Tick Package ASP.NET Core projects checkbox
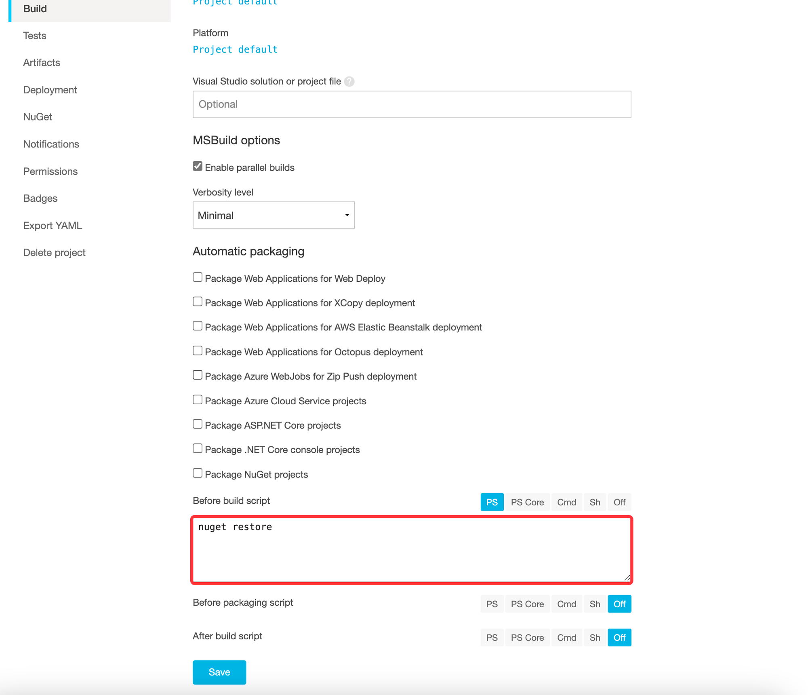Screen dimensions: 808x695 pyautogui.click(x=198, y=424)
